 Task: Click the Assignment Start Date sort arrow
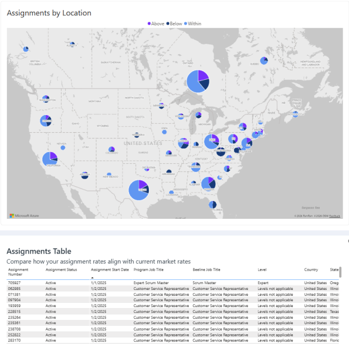tap(93, 278)
